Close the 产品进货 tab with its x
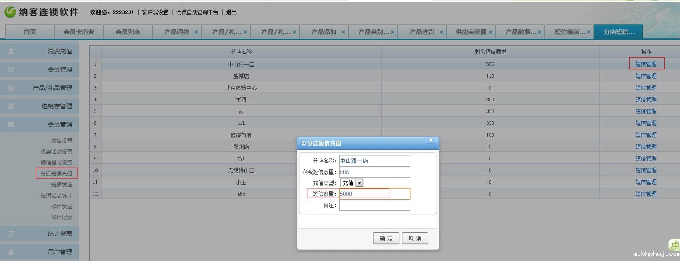The image size is (680, 261). (441, 32)
